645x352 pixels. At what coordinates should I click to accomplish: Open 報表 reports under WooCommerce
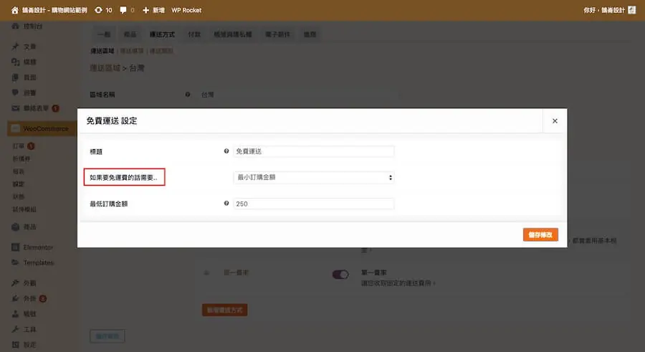(19, 171)
